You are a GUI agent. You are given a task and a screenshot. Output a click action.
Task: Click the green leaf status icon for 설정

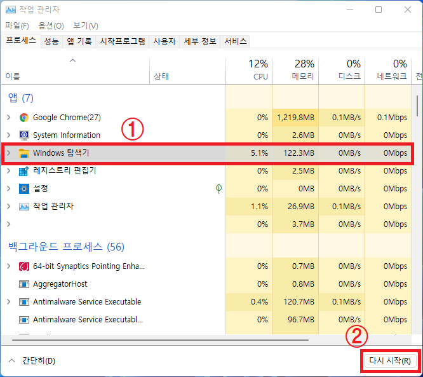(218, 188)
